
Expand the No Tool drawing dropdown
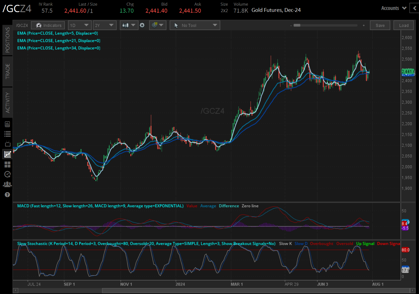point(195,25)
